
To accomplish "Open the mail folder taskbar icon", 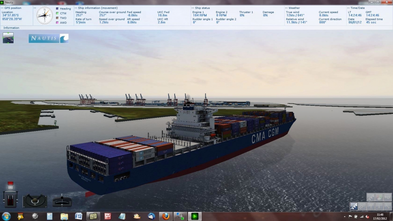I will pos(137,216).
